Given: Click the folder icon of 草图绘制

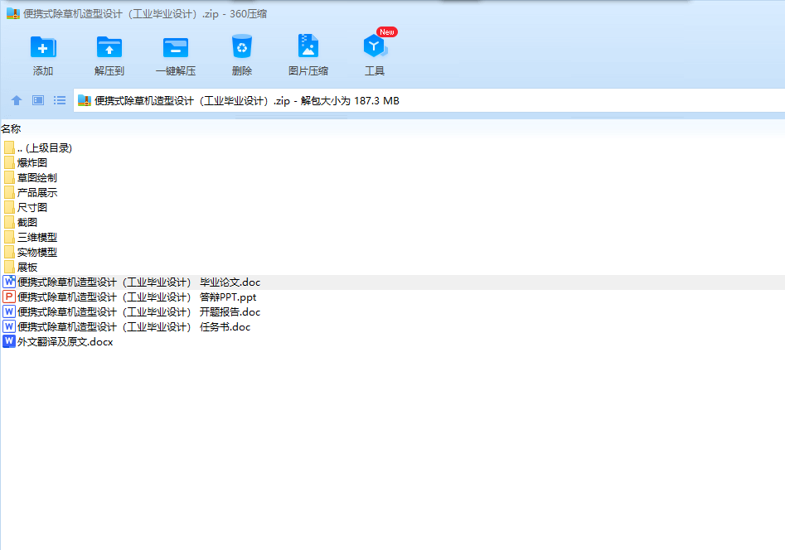Looking at the screenshot, I should (x=9, y=177).
